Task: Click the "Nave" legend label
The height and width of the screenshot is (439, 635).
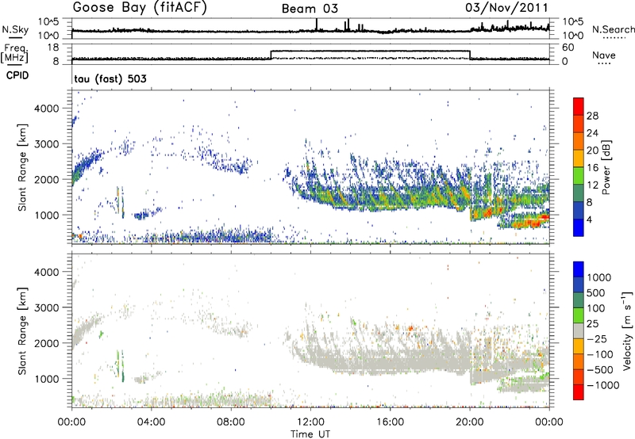Action: tap(604, 55)
